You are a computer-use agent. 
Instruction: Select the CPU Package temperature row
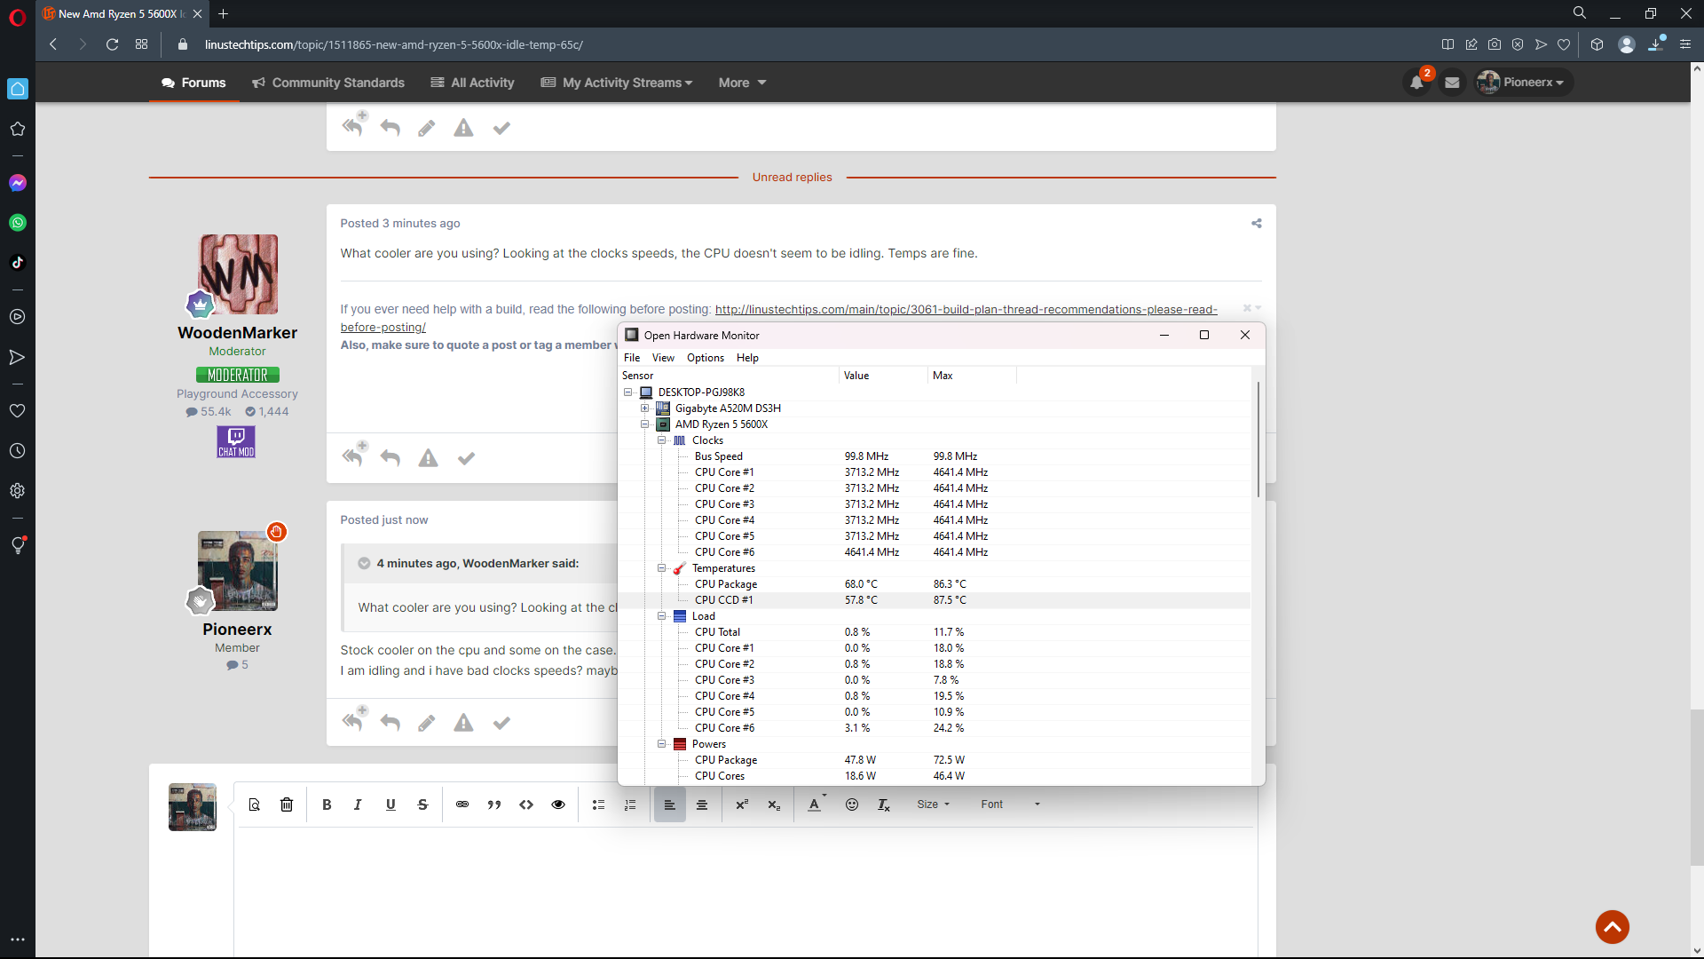[934, 584]
